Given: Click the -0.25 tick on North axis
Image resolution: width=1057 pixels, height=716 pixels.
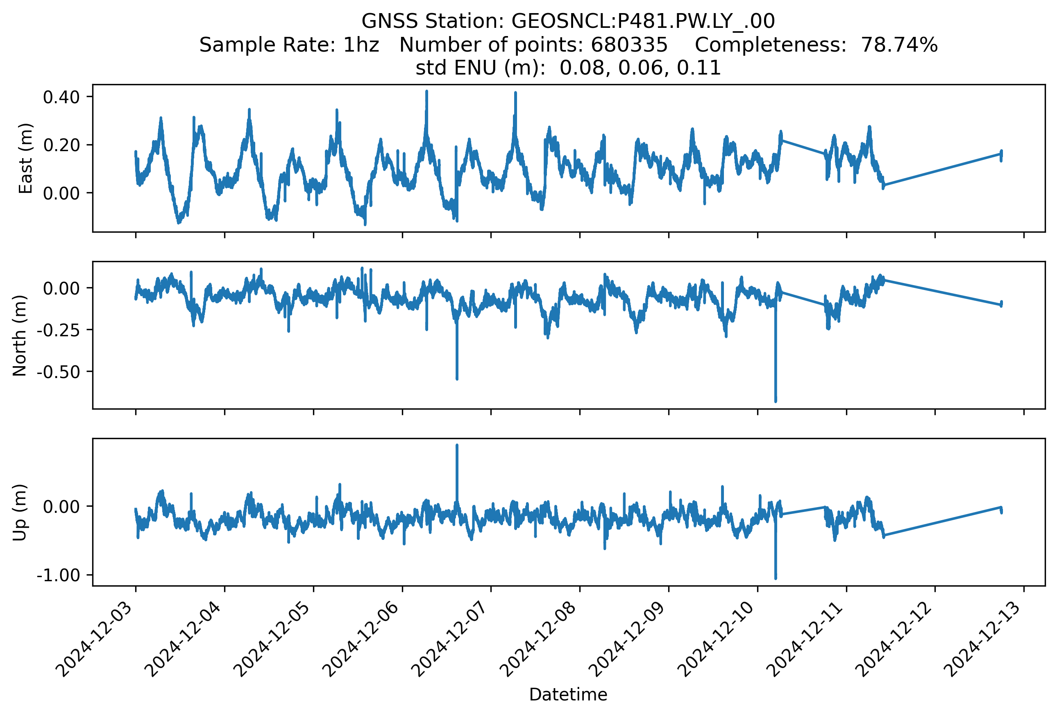Looking at the screenshot, I should coord(58,331).
